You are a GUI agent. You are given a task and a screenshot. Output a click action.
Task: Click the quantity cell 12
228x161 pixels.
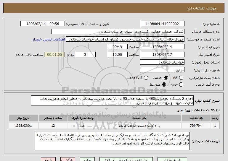coord(53,126)
